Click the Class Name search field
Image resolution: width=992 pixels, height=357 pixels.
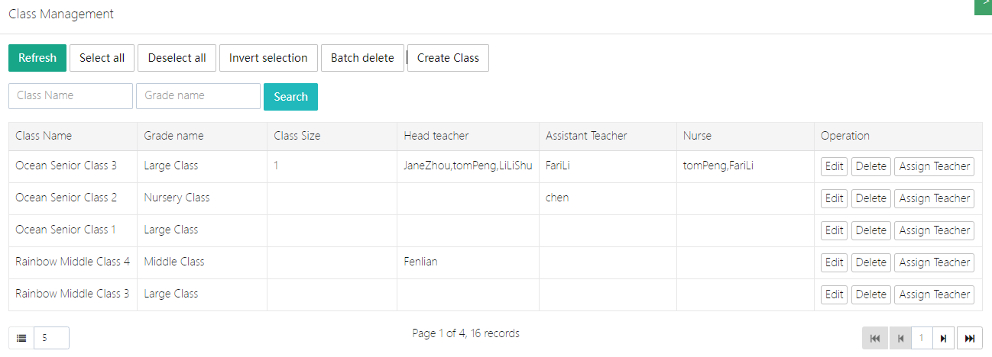(x=70, y=96)
